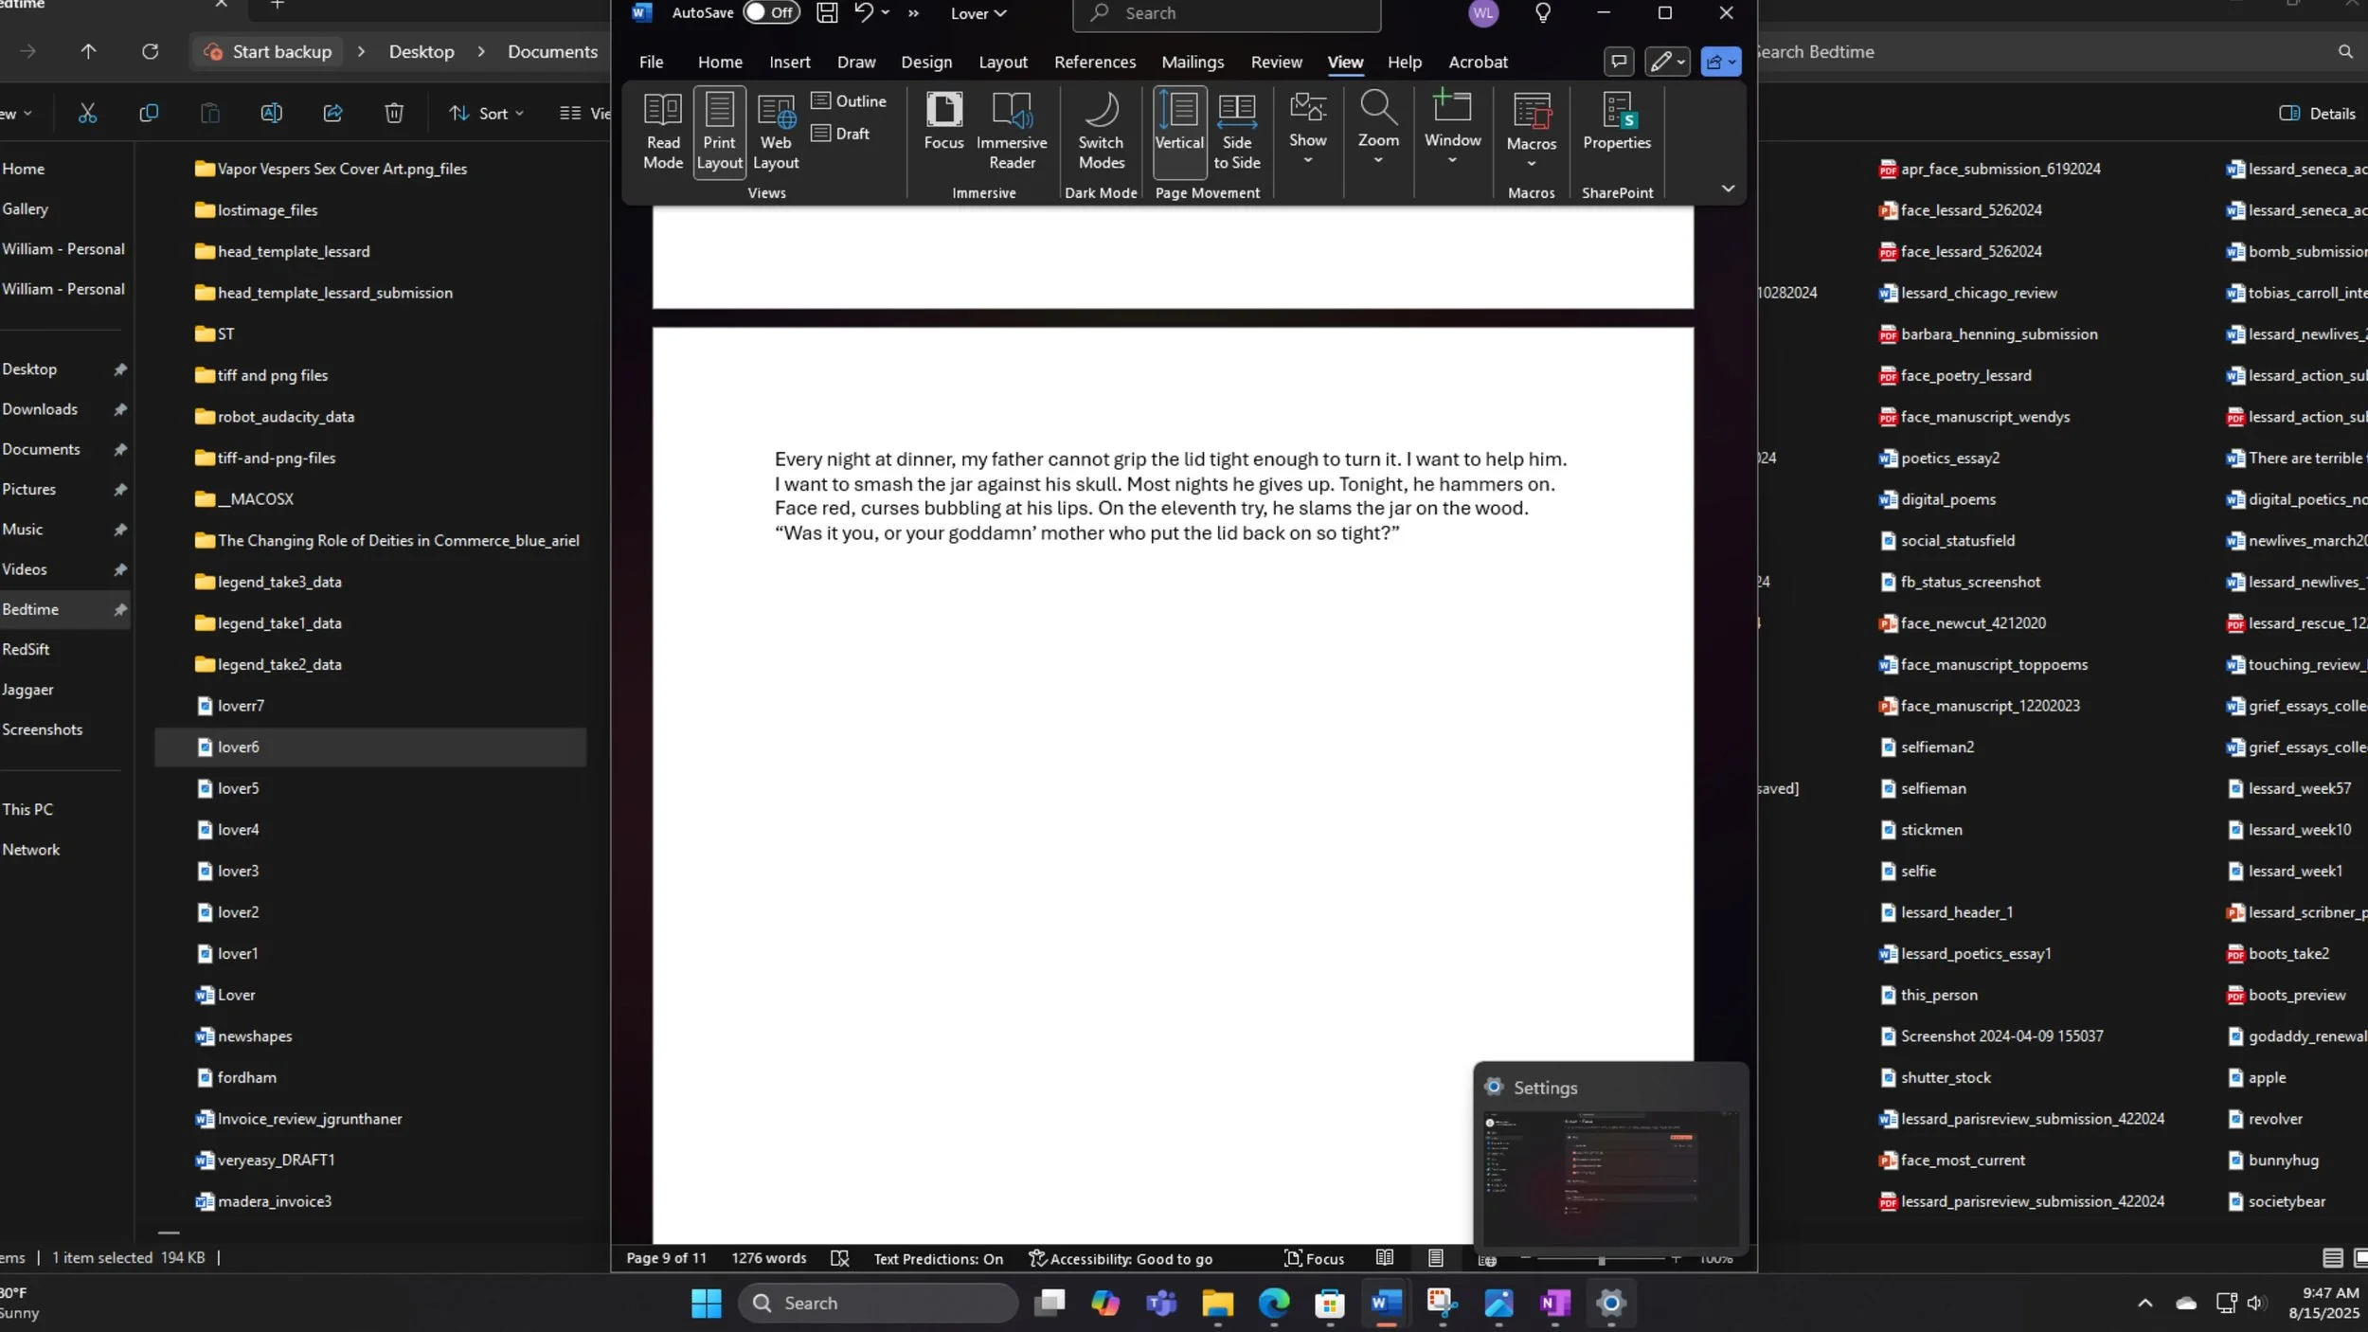Image resolution: width=2368 pixels, height=1332 pixels.
Task: Go up one folder in File Explorer
Action: click(x=88, y=51)
